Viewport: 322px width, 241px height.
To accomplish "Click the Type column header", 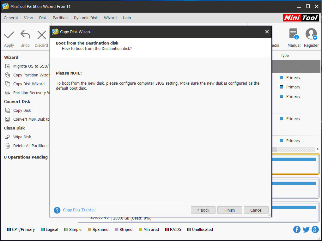I will coord(284,55).
